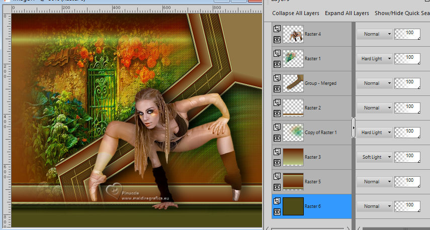Click the highlighted Raster 6 layer name

coord(313,206)
